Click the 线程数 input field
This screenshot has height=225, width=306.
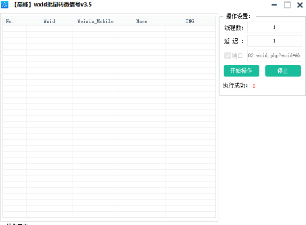click(275, 27)
